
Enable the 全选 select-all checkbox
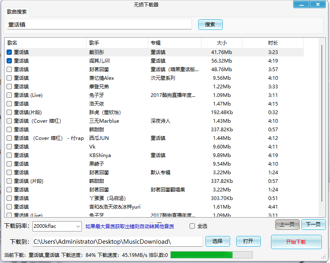pyautogui.click(x=192, y=226)
